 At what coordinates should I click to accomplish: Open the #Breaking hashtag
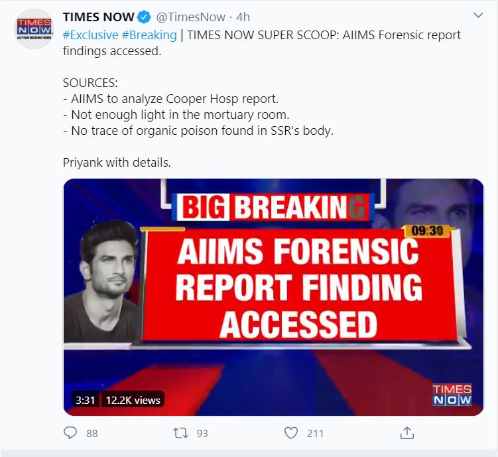coord(149,35)
